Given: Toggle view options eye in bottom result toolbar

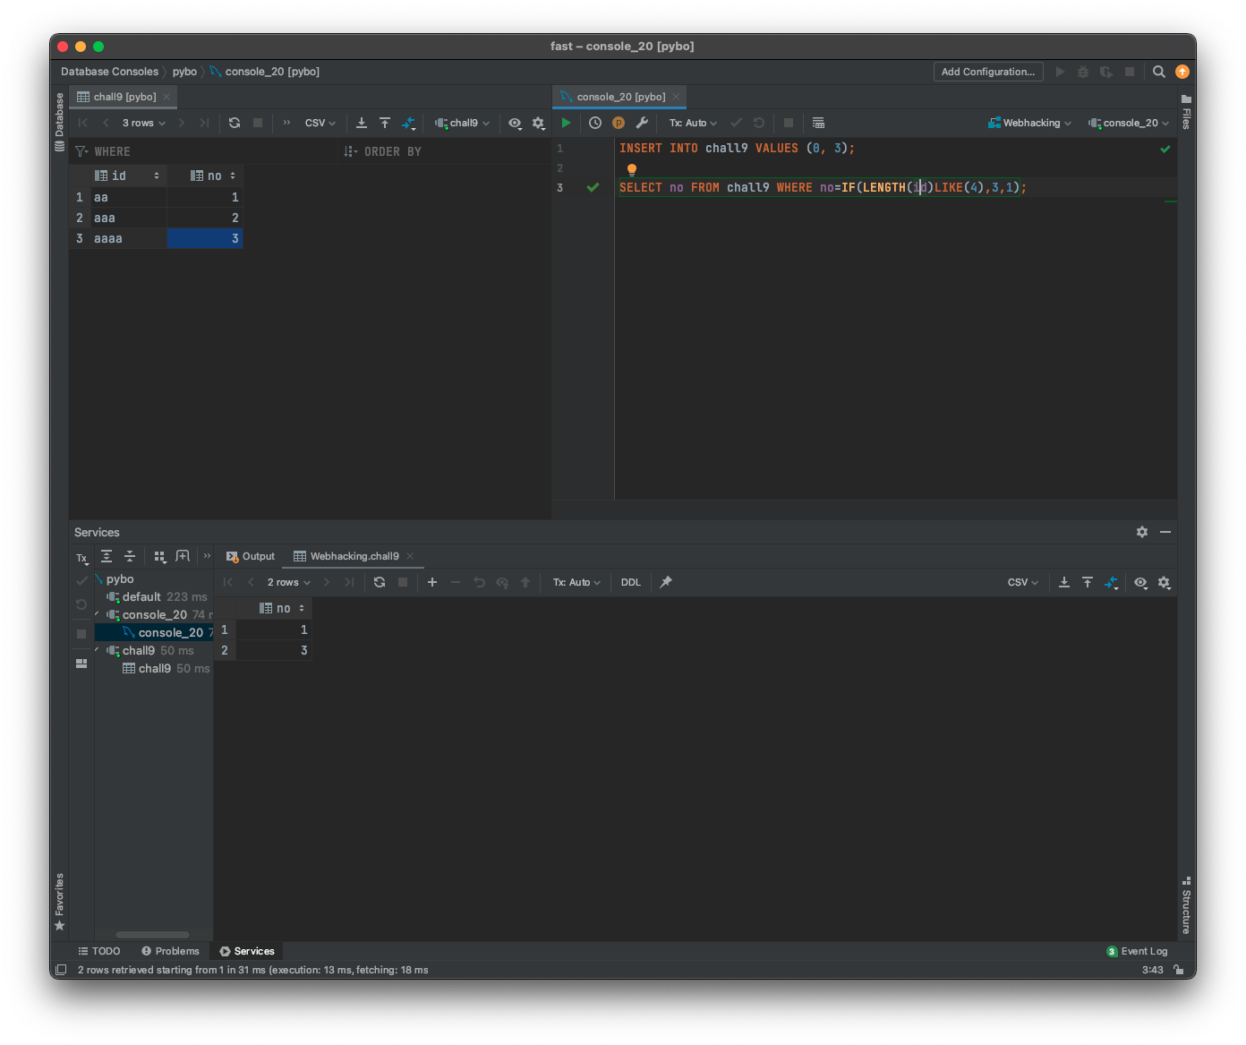Looking at the screenshot, I should pyautogui.click(x=1140, y=582).
